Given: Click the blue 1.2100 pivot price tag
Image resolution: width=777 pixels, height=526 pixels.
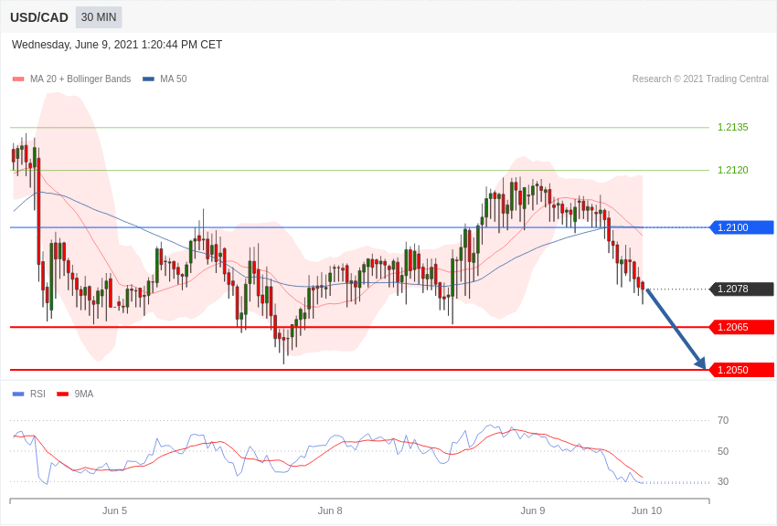Looking at the screenshot, I should pyautogui.click(x=741, y=227).
